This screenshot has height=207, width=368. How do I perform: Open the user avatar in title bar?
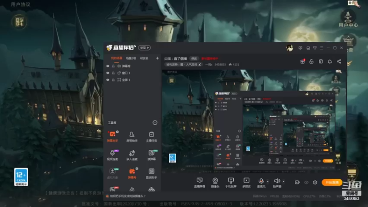[289, 48]
